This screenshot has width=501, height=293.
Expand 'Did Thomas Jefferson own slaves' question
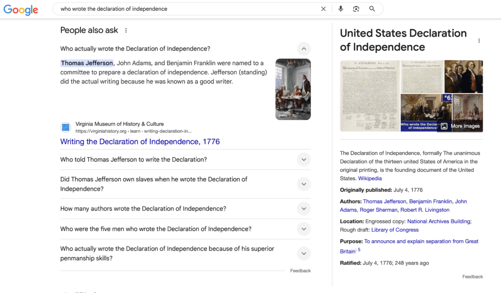coord(303,184)
